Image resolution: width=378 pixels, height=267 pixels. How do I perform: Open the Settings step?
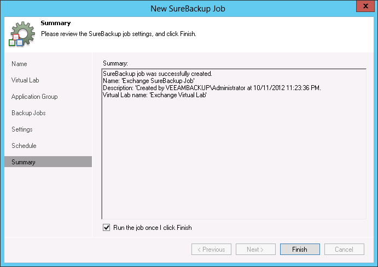22,129
